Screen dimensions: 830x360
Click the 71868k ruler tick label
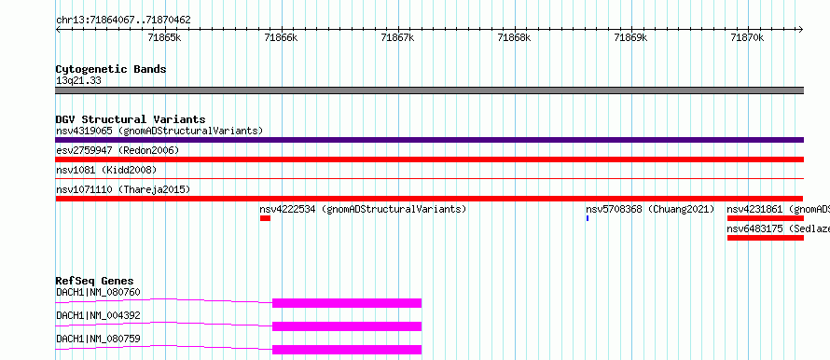click(x=515, y=38)
